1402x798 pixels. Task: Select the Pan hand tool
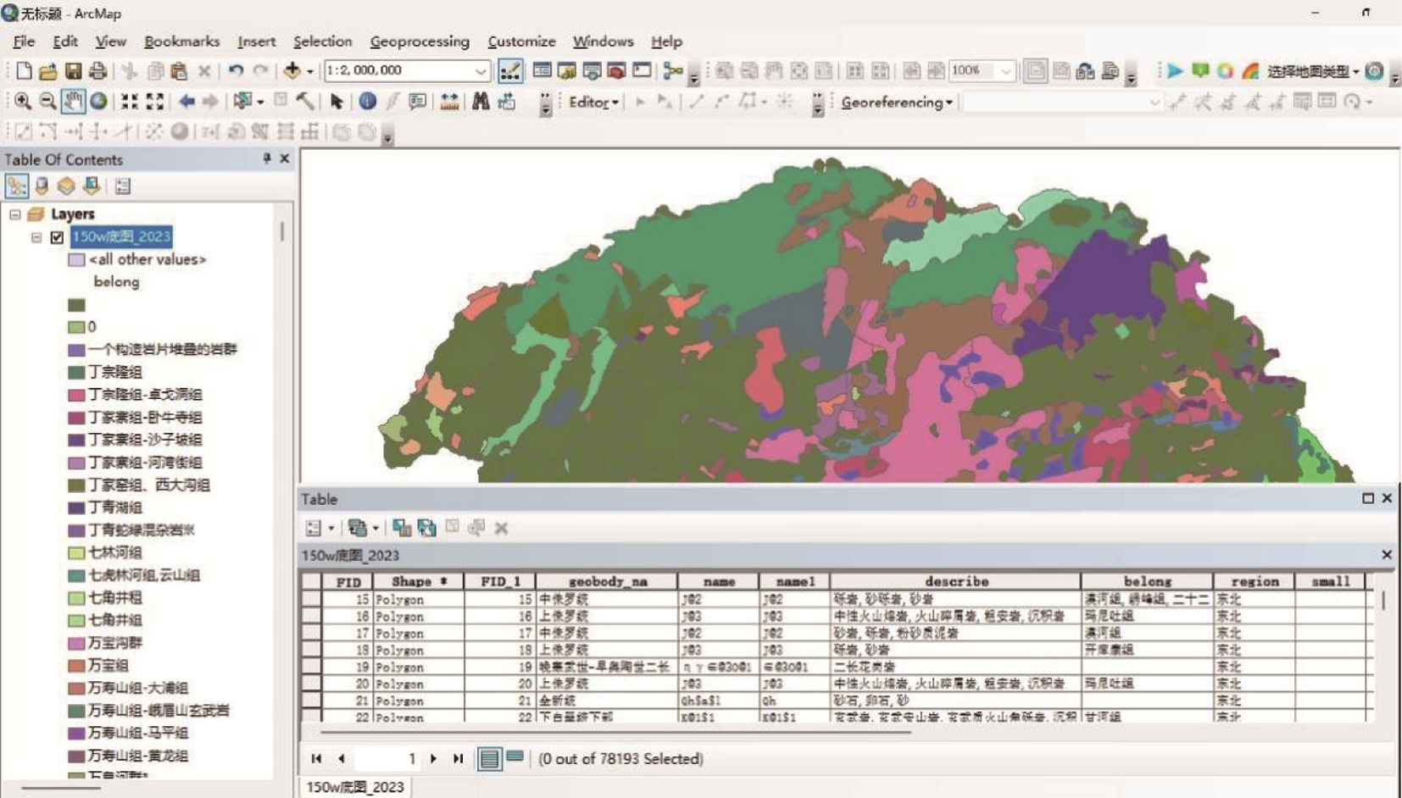point(73,102)
